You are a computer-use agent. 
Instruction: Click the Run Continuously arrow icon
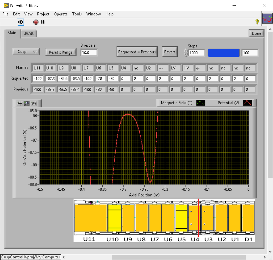pyautogui.click(x=21, y=22)
